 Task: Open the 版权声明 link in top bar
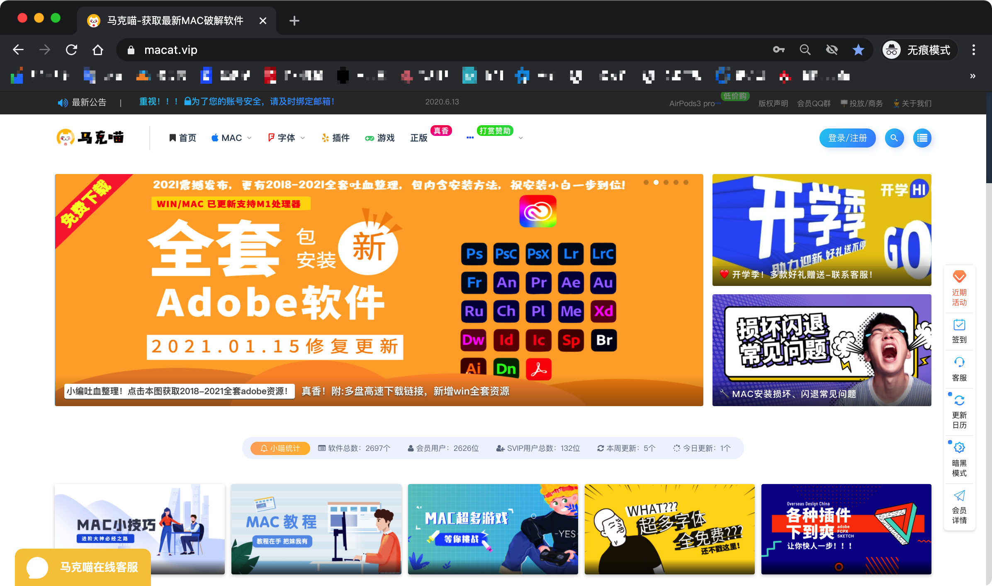click(x=773, y=104)
